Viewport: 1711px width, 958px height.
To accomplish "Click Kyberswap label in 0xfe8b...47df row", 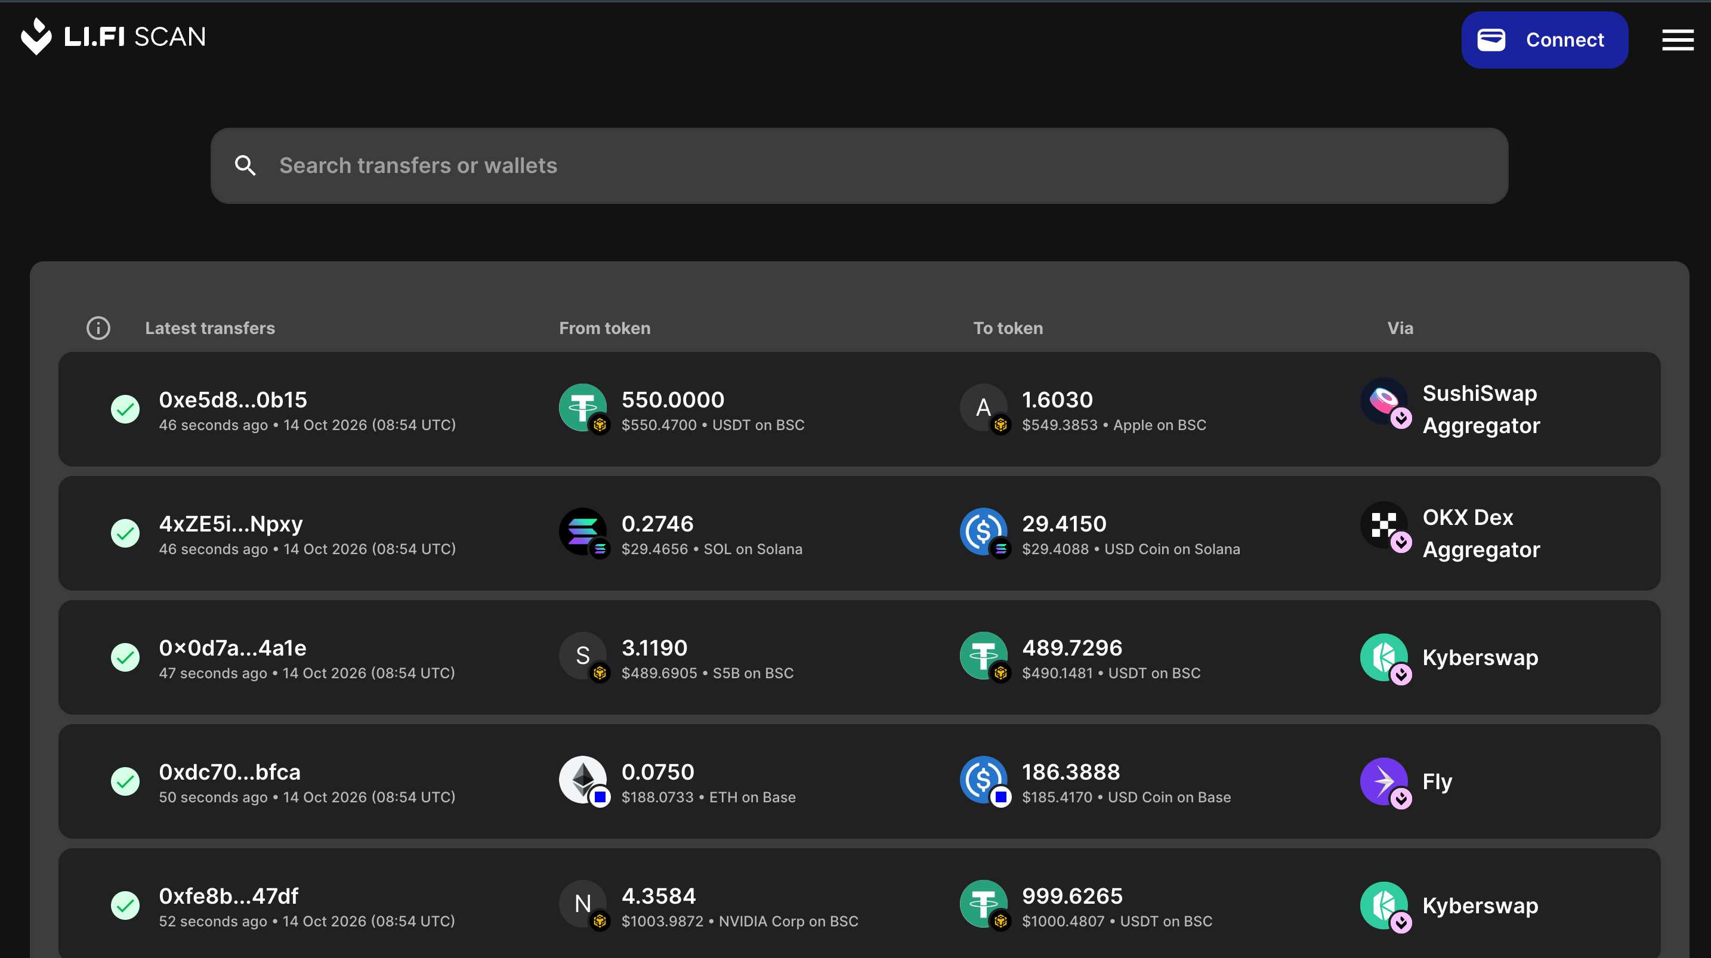I will point(1480,906).
